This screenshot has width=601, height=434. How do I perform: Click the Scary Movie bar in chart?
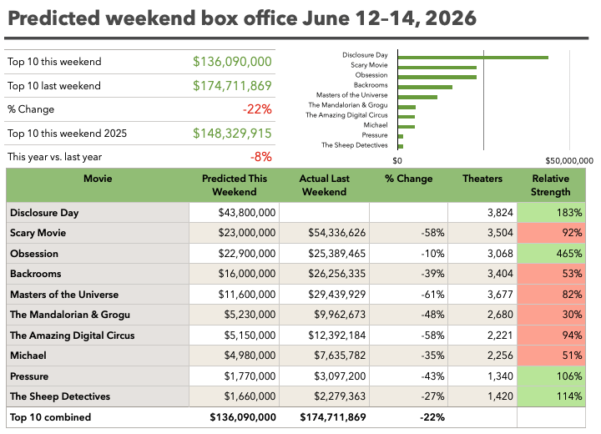[437, 68]
